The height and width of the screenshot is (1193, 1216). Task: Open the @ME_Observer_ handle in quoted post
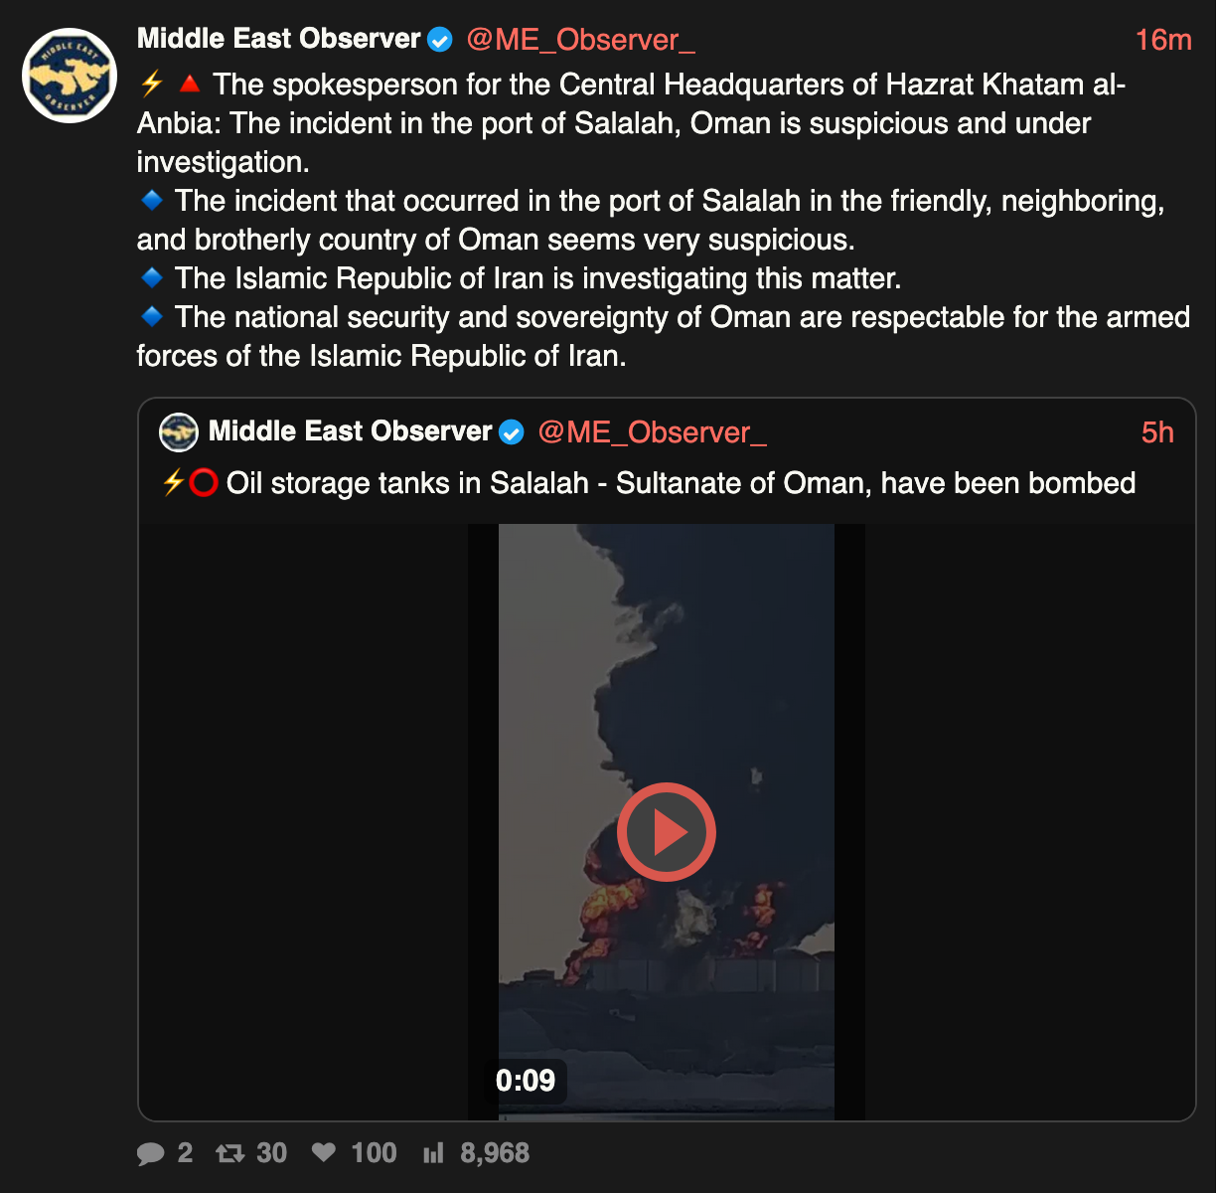[x=652, y=432]
